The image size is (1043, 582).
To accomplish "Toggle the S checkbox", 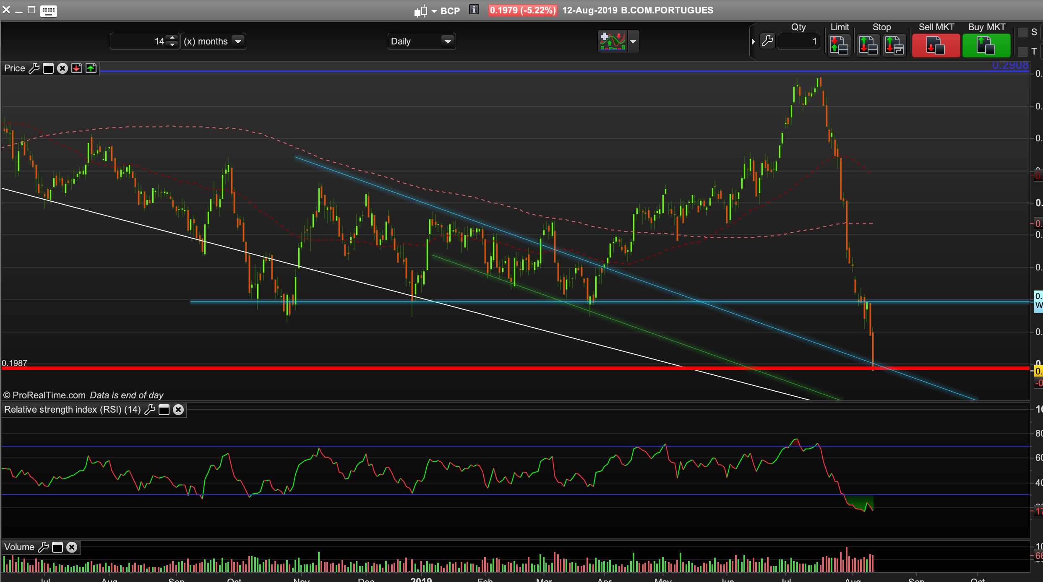I will (x=1023, y=32).
